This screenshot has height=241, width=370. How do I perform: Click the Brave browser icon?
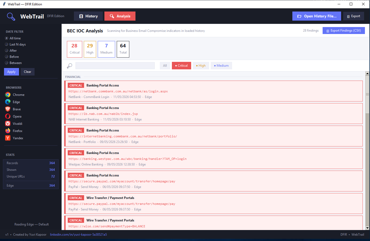[8, 109]
